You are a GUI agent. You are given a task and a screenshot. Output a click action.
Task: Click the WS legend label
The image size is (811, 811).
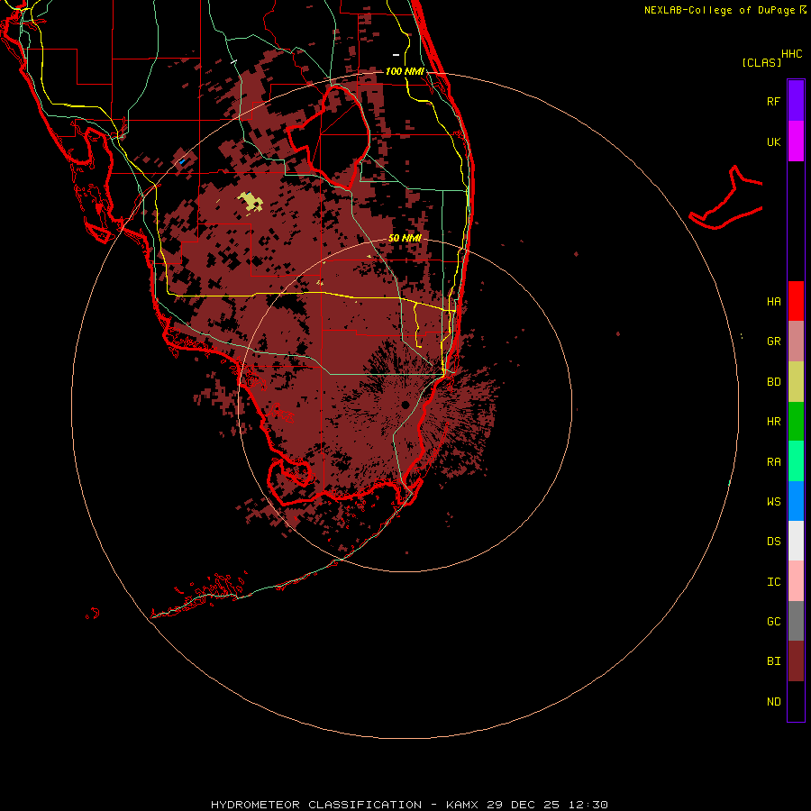coord(773,502)
